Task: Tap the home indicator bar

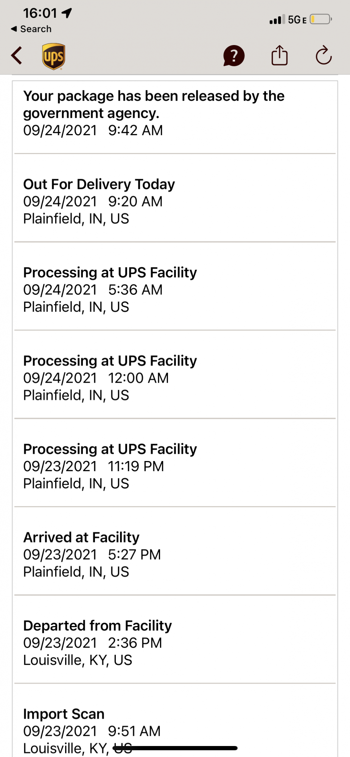Action: point(175,748)
